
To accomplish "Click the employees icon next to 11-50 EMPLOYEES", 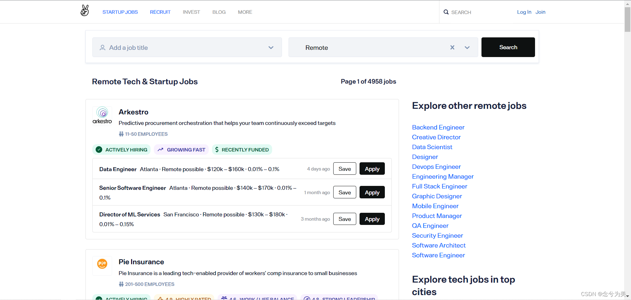I will pos(121,134).
